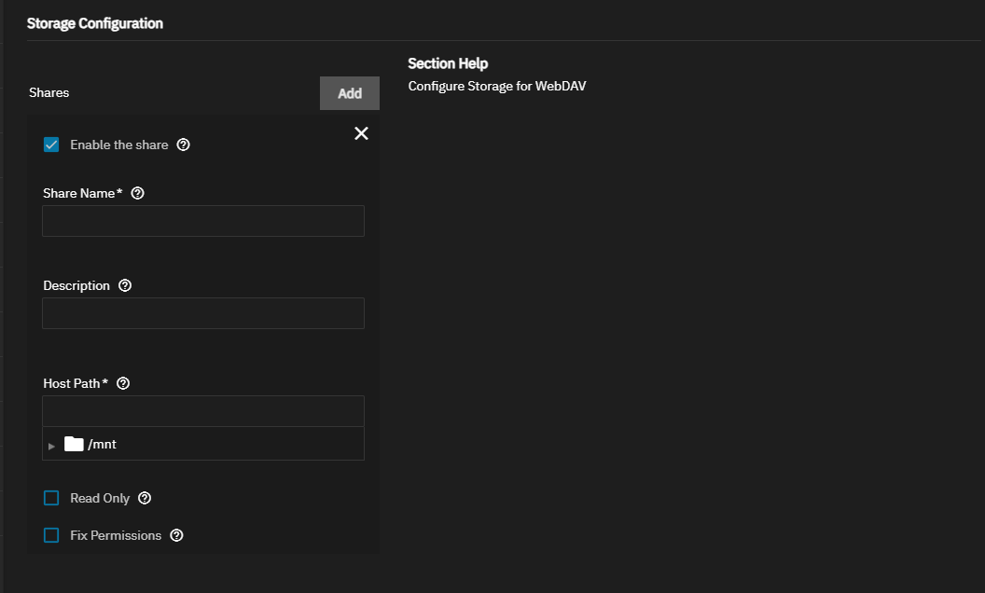Open the Read Only help tooltip icon

(145, 498)
